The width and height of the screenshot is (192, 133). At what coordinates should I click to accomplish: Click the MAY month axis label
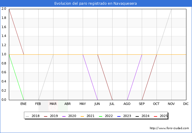click(x=83, y=104)
